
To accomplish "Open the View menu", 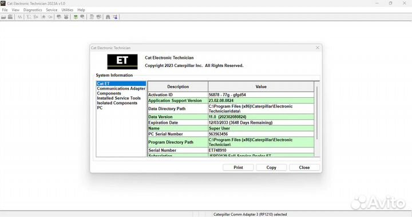I will click(x=15, y=10).
